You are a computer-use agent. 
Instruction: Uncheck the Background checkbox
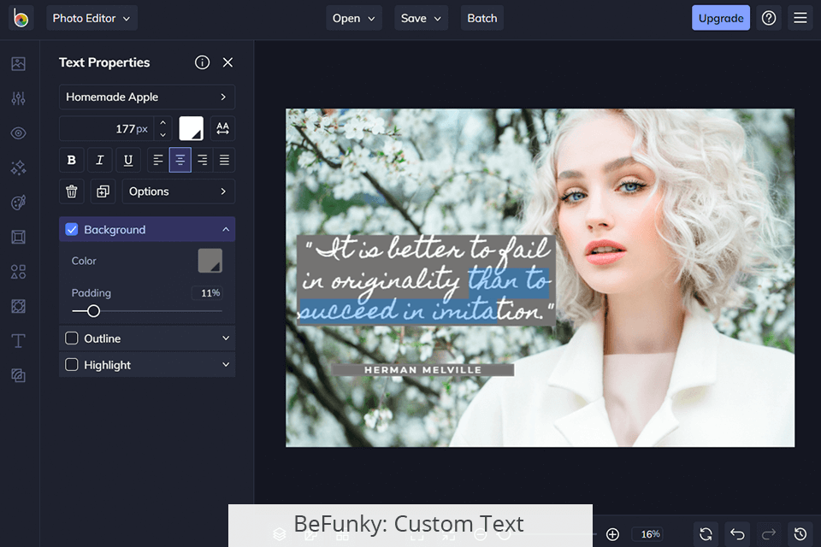(72, 230)
